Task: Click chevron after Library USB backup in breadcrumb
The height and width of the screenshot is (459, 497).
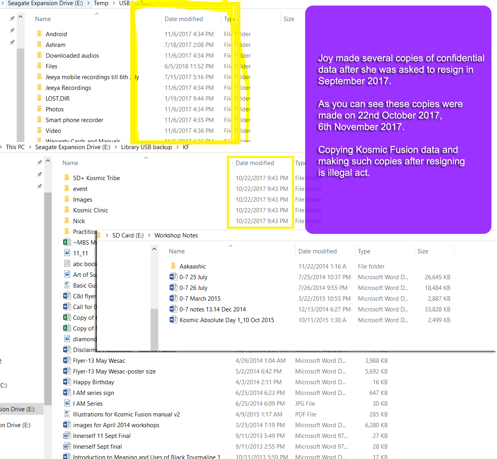Action: 177,147
